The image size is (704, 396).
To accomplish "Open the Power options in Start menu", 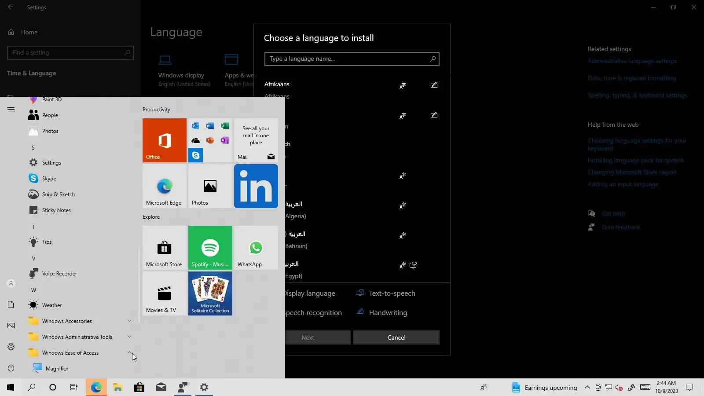I will 11,368.
